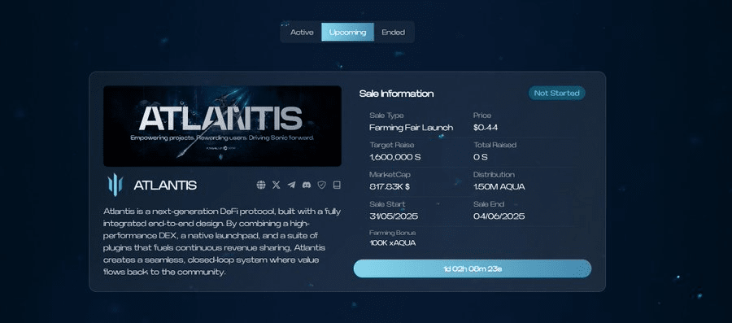Switch to the Active tab
Screen dimensions: 732x323
click(x=302, y=33)
